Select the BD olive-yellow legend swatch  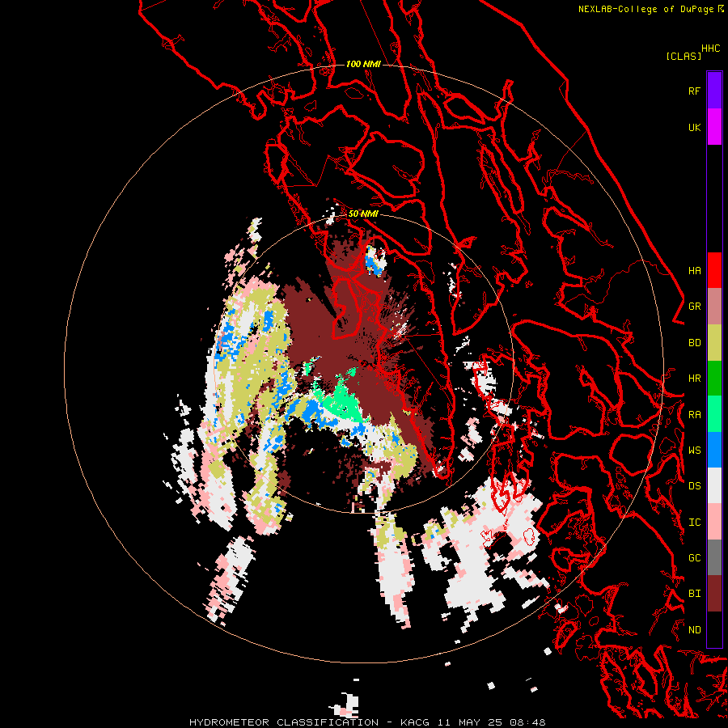tap(714, 342)
